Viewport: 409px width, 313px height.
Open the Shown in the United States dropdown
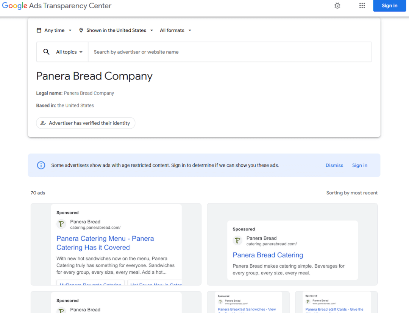pyautogui.click(x=116, y=30)
